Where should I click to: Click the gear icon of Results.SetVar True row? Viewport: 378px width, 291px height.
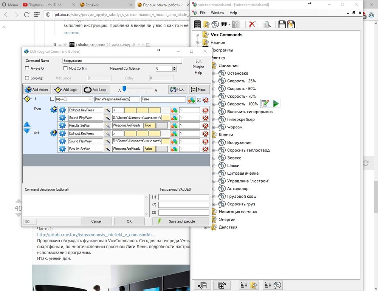pos(62,125)
